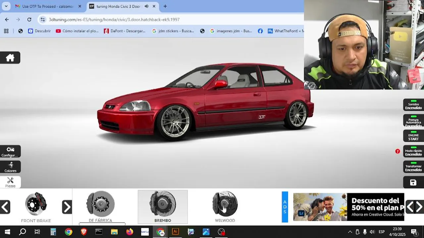Screen dimensions: 424x238
Task: Open Task View on taskbar
Action: point(37,232)
